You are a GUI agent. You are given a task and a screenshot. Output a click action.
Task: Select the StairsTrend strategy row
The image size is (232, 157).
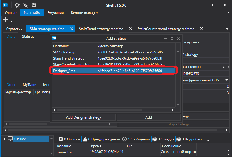[113, 58]
